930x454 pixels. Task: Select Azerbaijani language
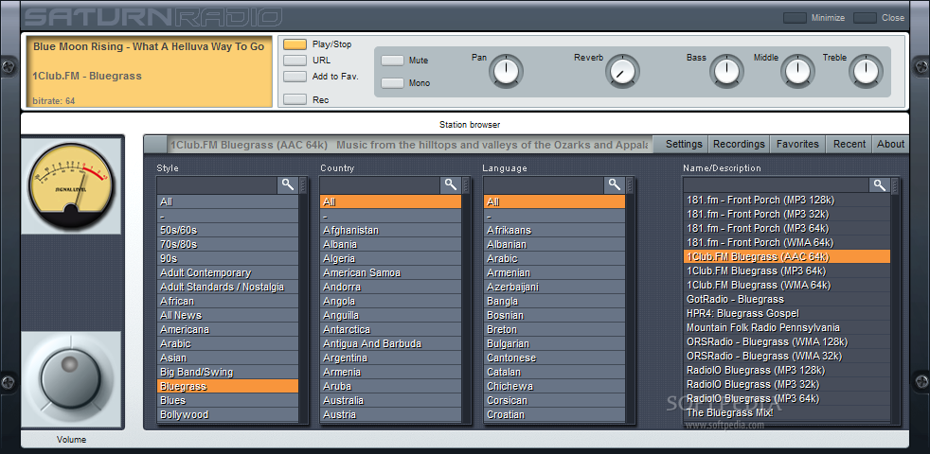click(555, 287)
